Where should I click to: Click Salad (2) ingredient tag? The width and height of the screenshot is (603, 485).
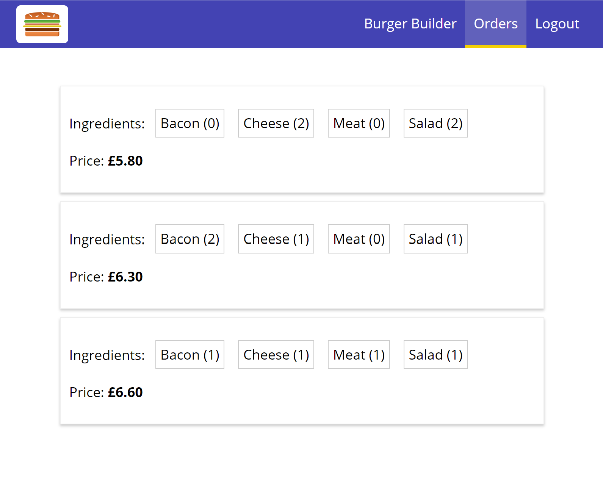[x=435, y=123]
